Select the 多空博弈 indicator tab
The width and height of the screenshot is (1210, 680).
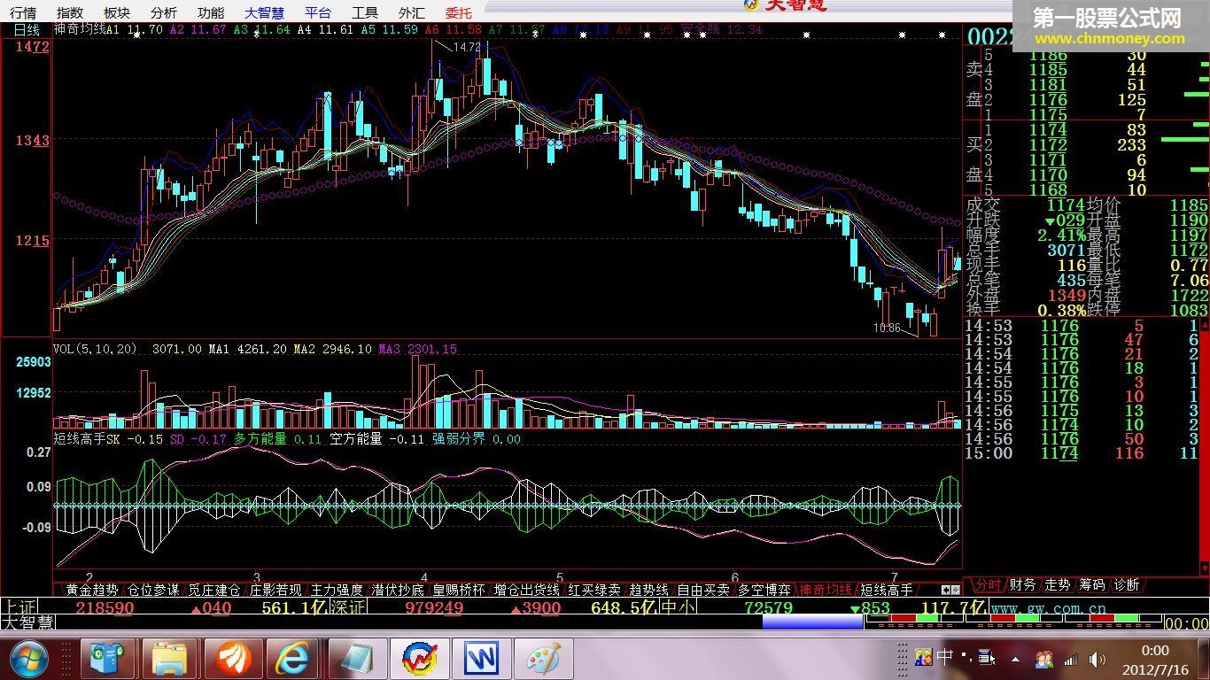point(764,590)
